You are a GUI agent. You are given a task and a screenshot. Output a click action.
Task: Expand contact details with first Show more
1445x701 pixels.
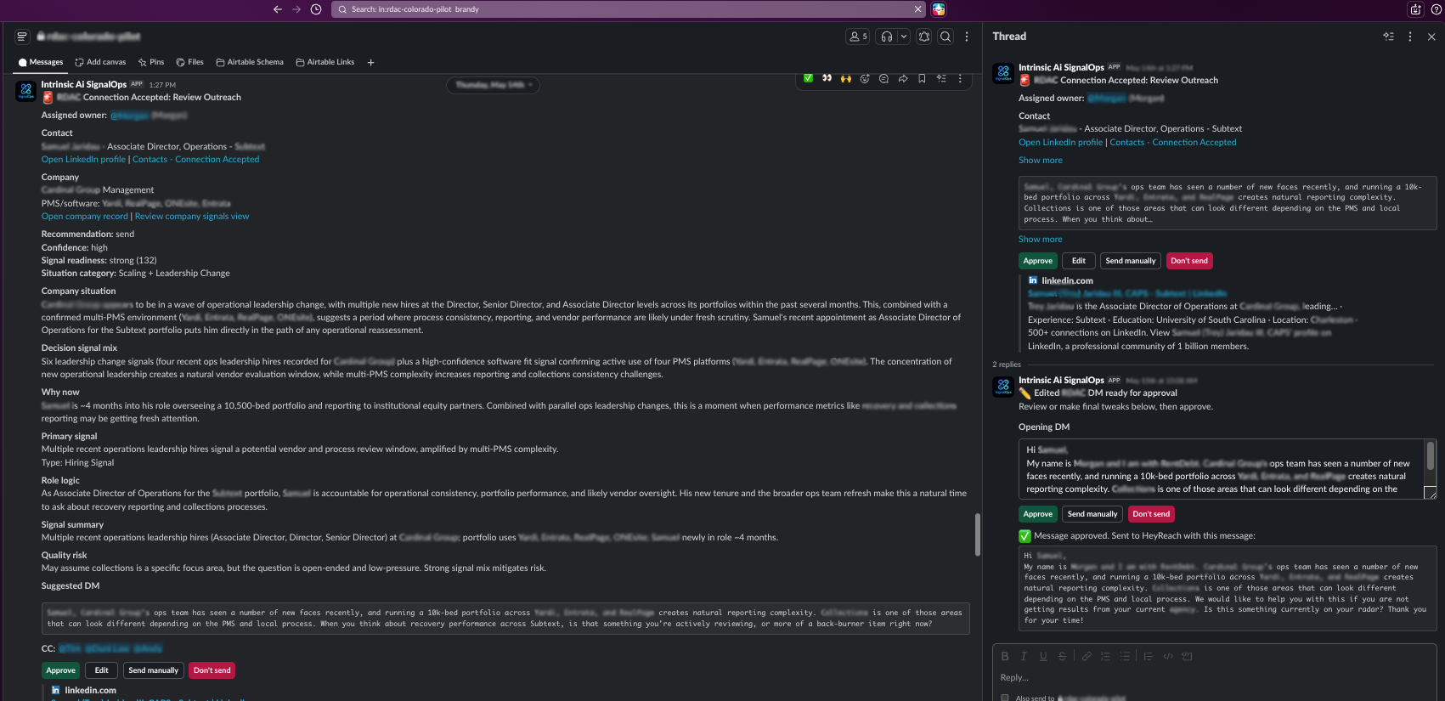point(1041,161)
